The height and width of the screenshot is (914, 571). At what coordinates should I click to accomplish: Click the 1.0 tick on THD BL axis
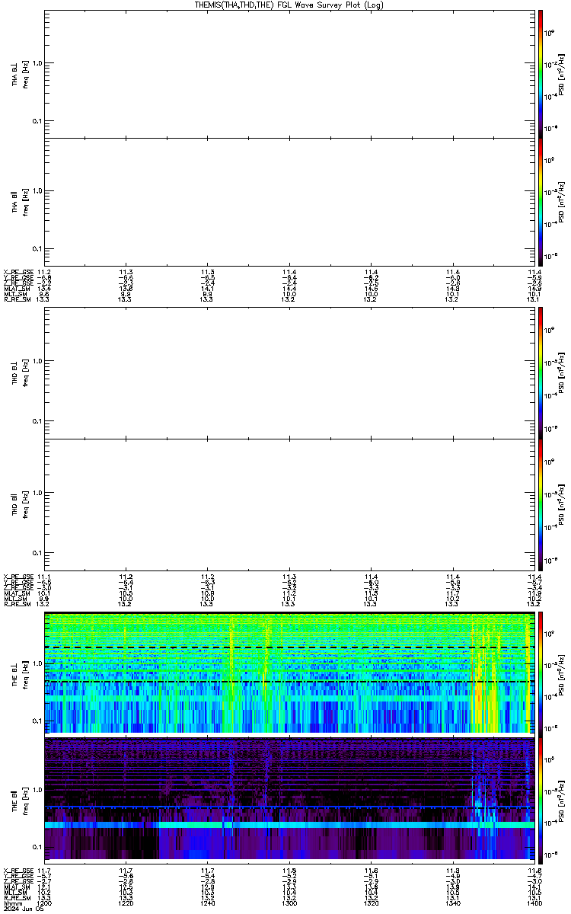[x=37, y=361]
